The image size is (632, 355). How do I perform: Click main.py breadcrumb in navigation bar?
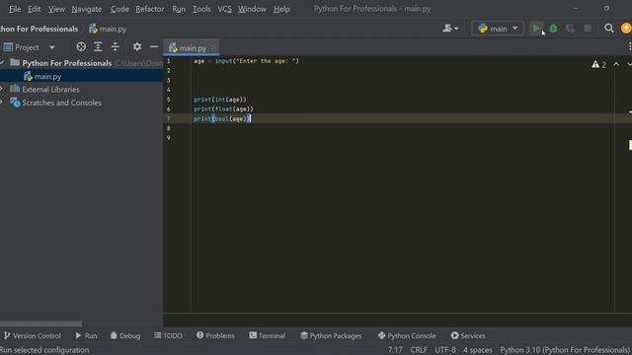click(x=108, y=29)
